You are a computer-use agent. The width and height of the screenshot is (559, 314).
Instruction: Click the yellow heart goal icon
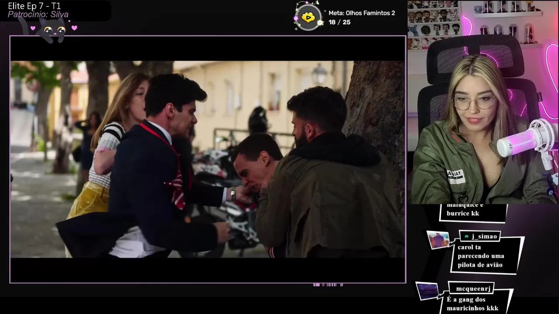[308, 18]
